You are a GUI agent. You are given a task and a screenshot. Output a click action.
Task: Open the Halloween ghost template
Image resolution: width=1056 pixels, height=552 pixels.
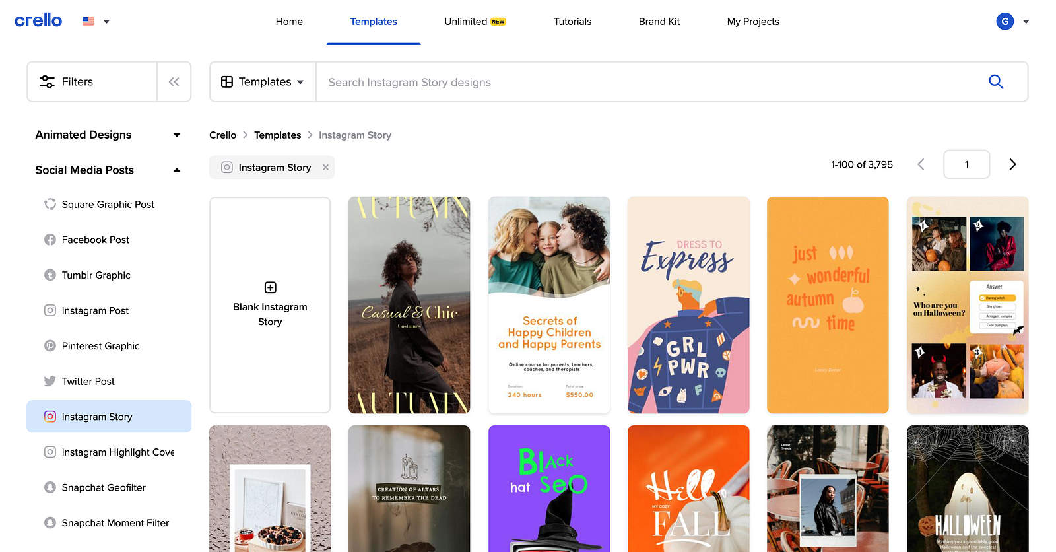tap(968, 489)
